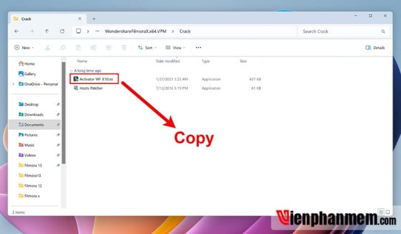The height and width of the screenshot is (234, 401).
Task: Unpin Filmora 13 using its pin icon
Action: [x=58, y=165]
